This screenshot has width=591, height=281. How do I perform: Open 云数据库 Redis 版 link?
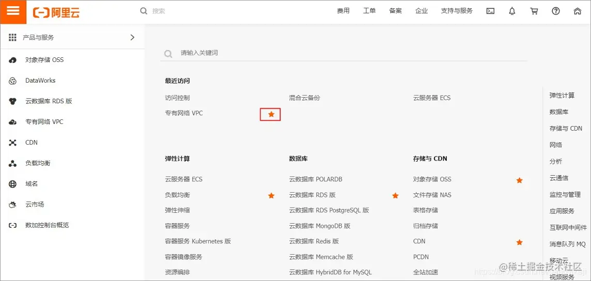pos(314,241)
